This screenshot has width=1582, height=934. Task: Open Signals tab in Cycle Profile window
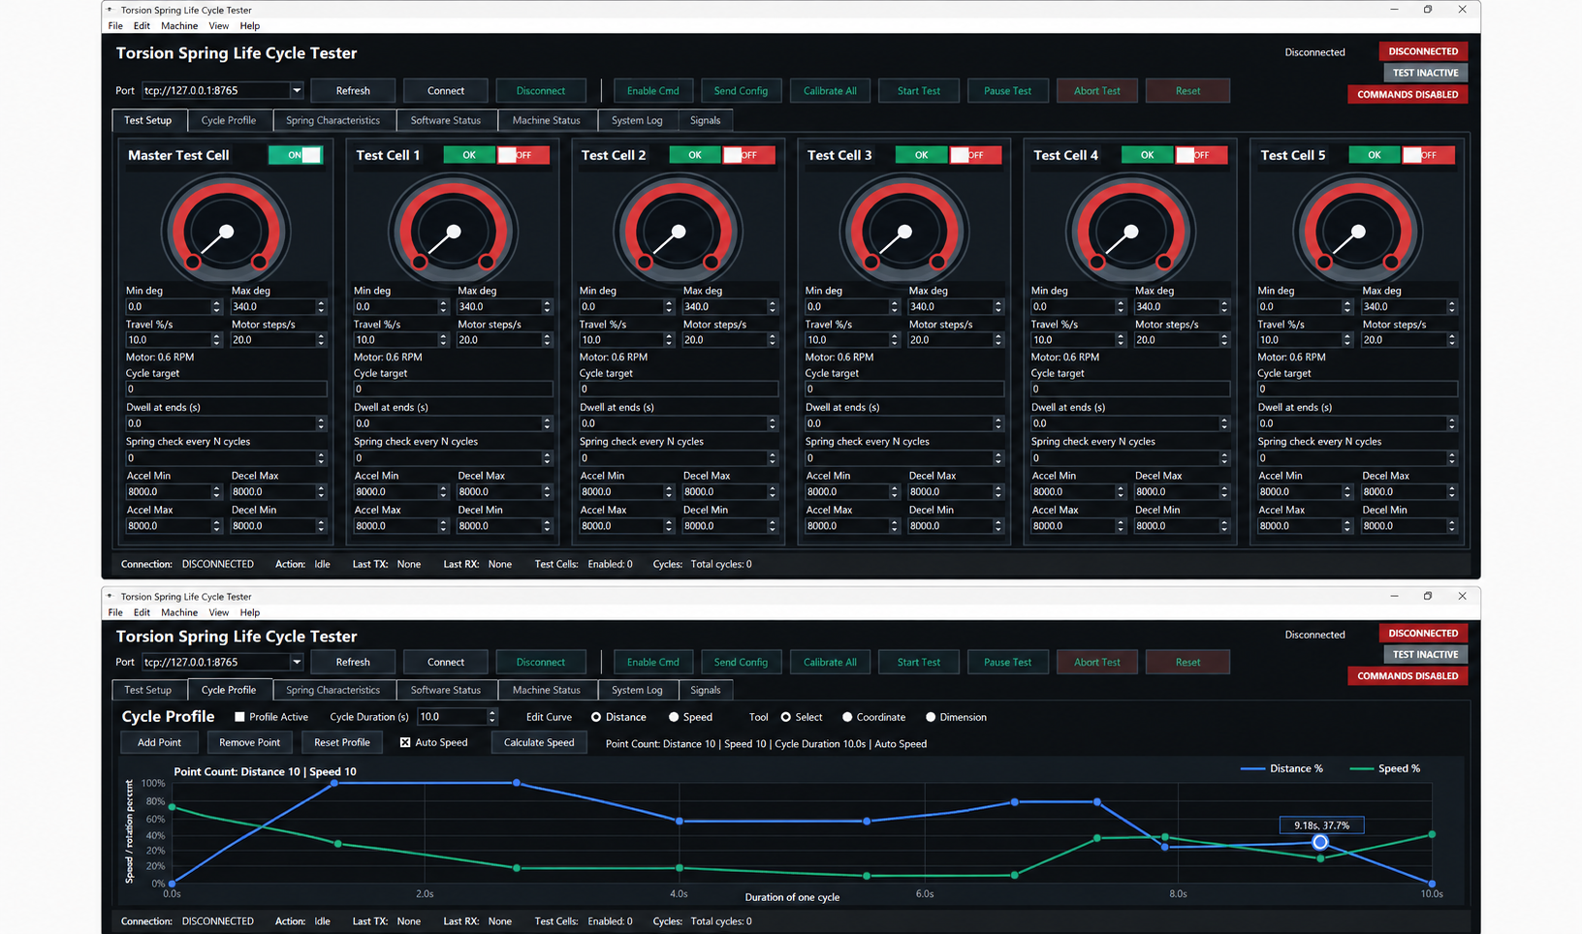pos(705,690)
